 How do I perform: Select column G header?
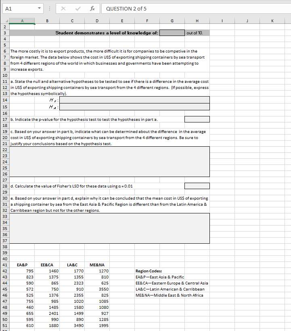coord(172,21)
